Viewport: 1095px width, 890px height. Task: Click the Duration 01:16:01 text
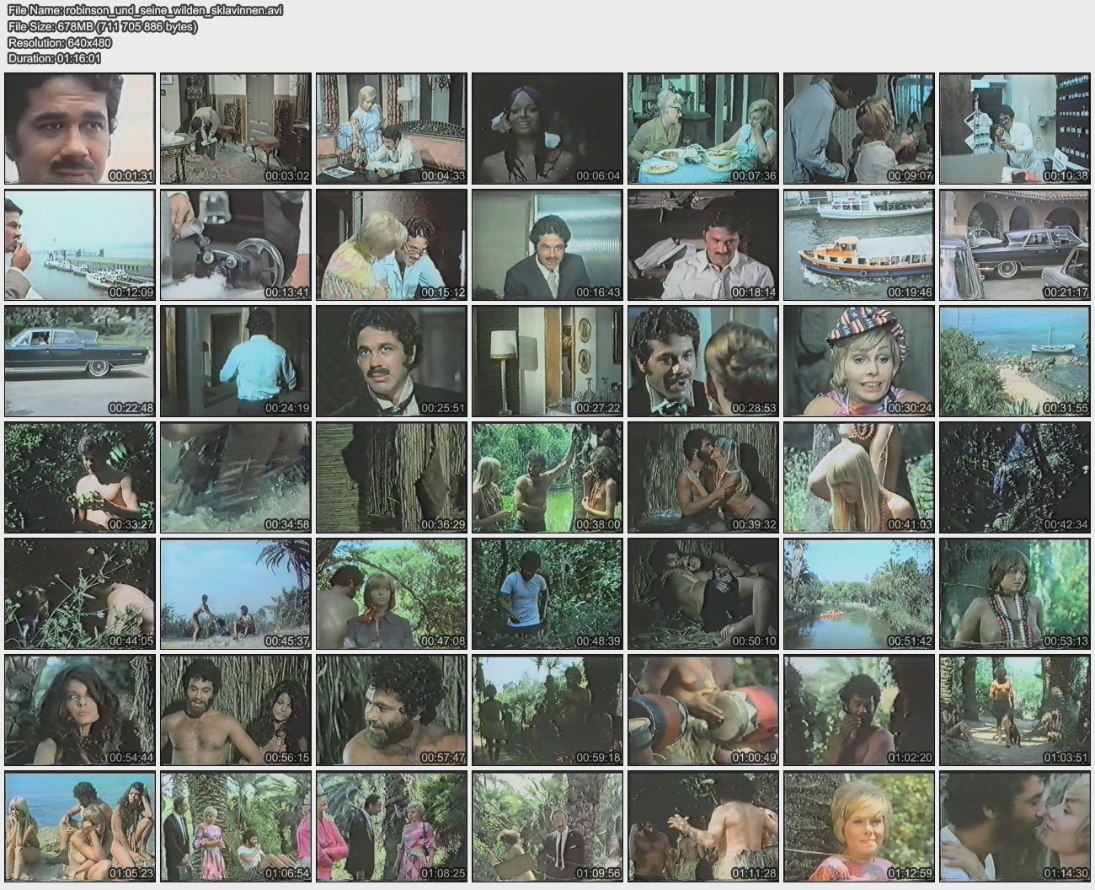coord(54,58)
